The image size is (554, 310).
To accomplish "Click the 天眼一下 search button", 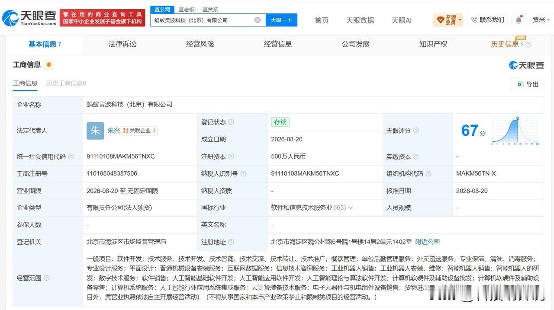I will pyautogui.click(x=281, y=20).
